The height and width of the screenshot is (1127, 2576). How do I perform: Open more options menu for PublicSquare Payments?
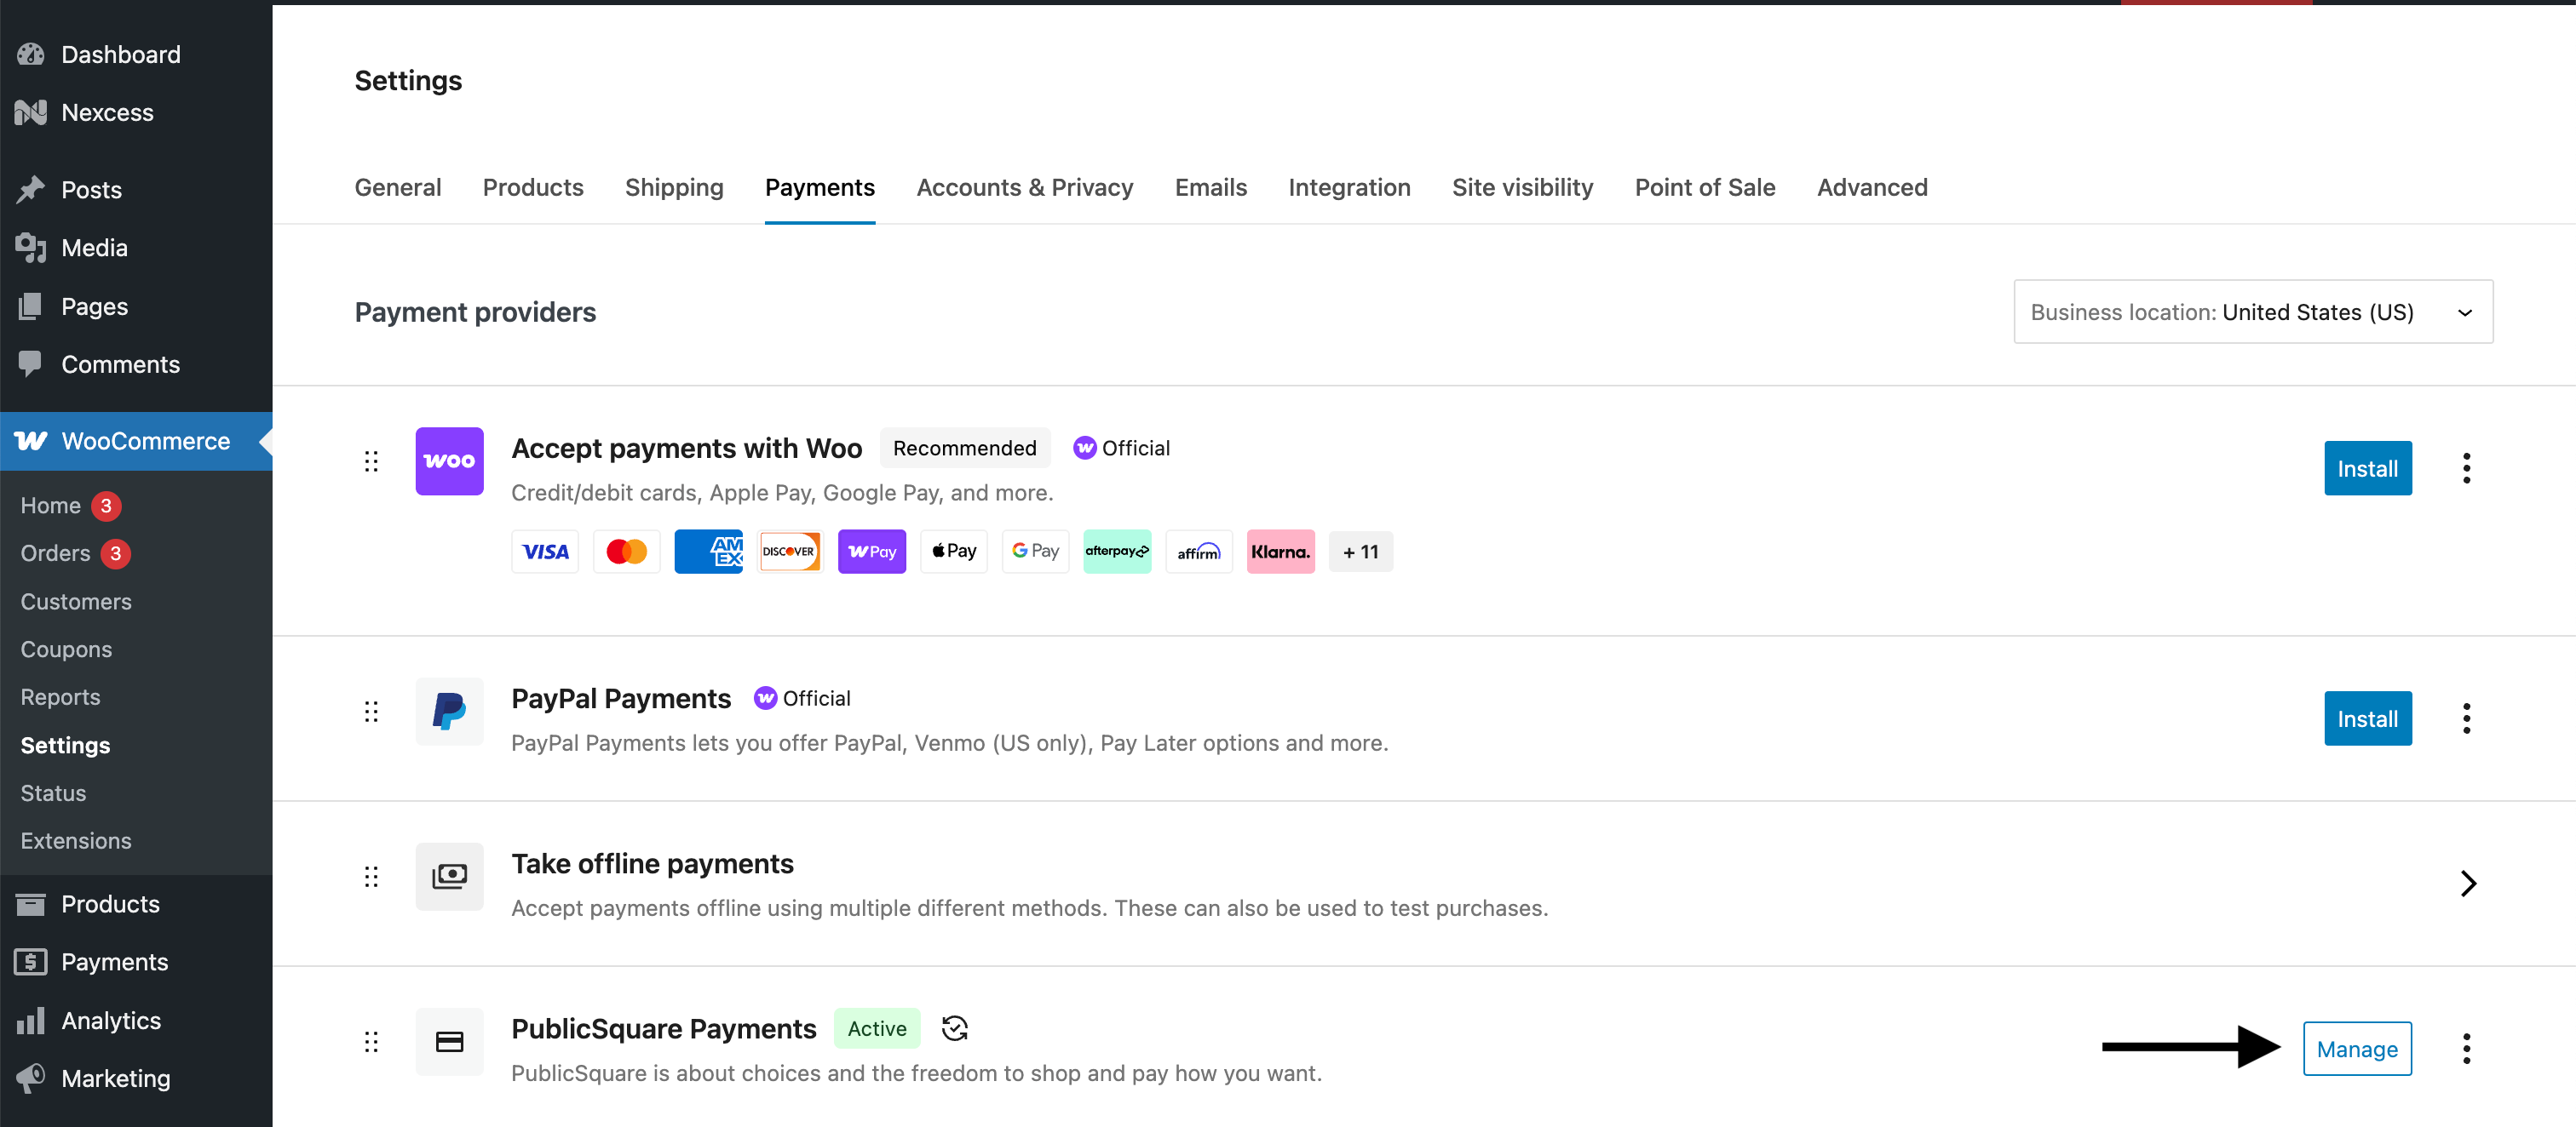2466,1048
